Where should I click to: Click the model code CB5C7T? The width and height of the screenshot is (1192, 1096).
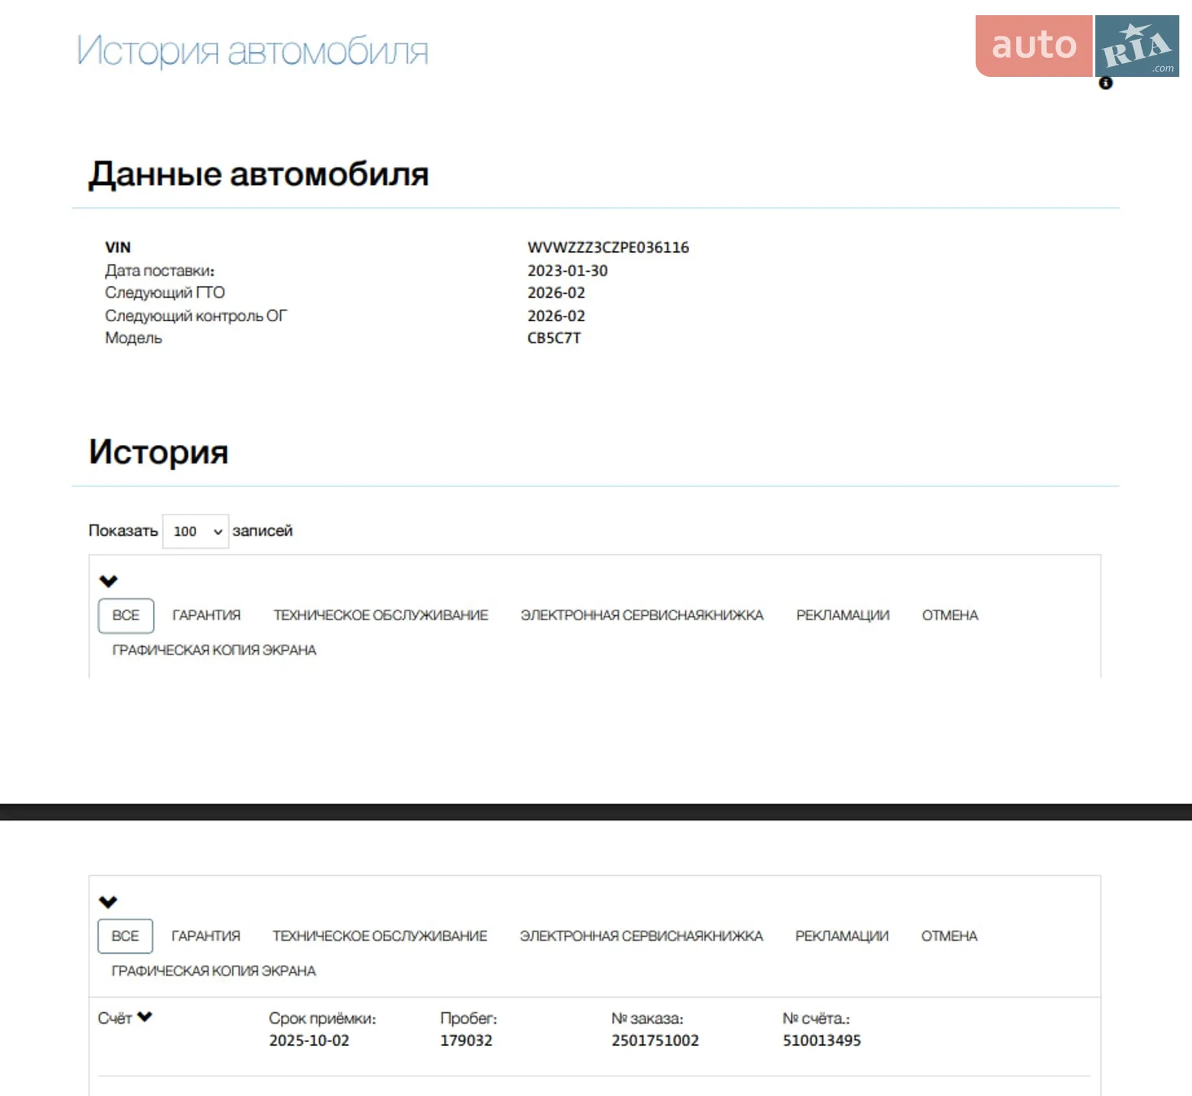click(x=554, y=338)
